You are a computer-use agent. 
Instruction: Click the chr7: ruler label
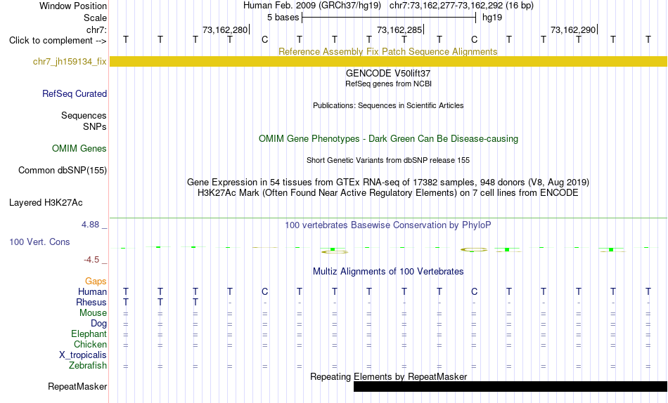97,29
